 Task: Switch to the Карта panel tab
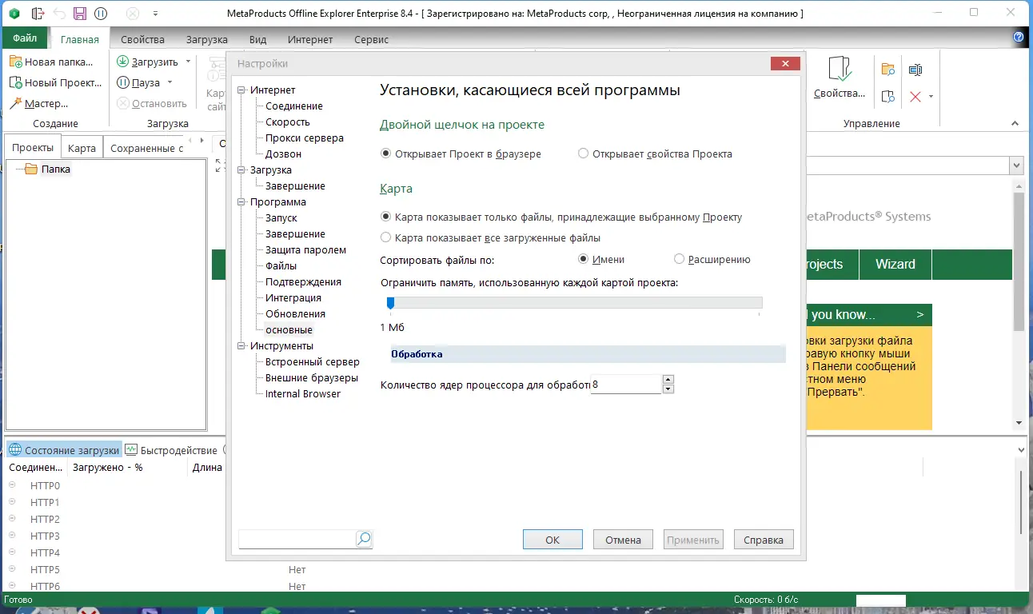82,148
